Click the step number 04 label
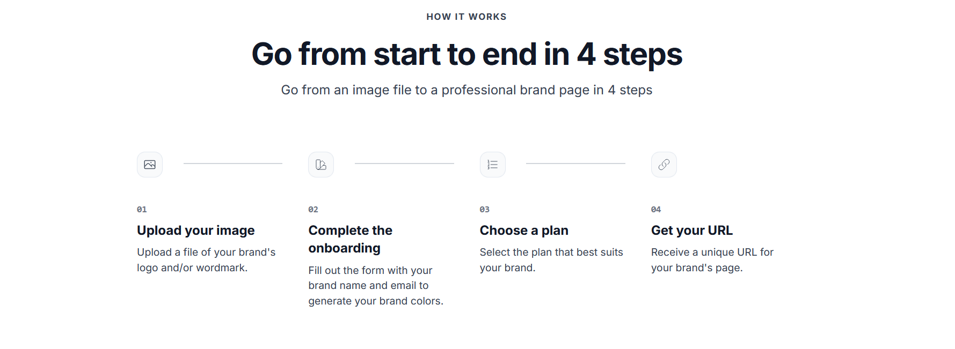955x349 pixels. [656, 210]
